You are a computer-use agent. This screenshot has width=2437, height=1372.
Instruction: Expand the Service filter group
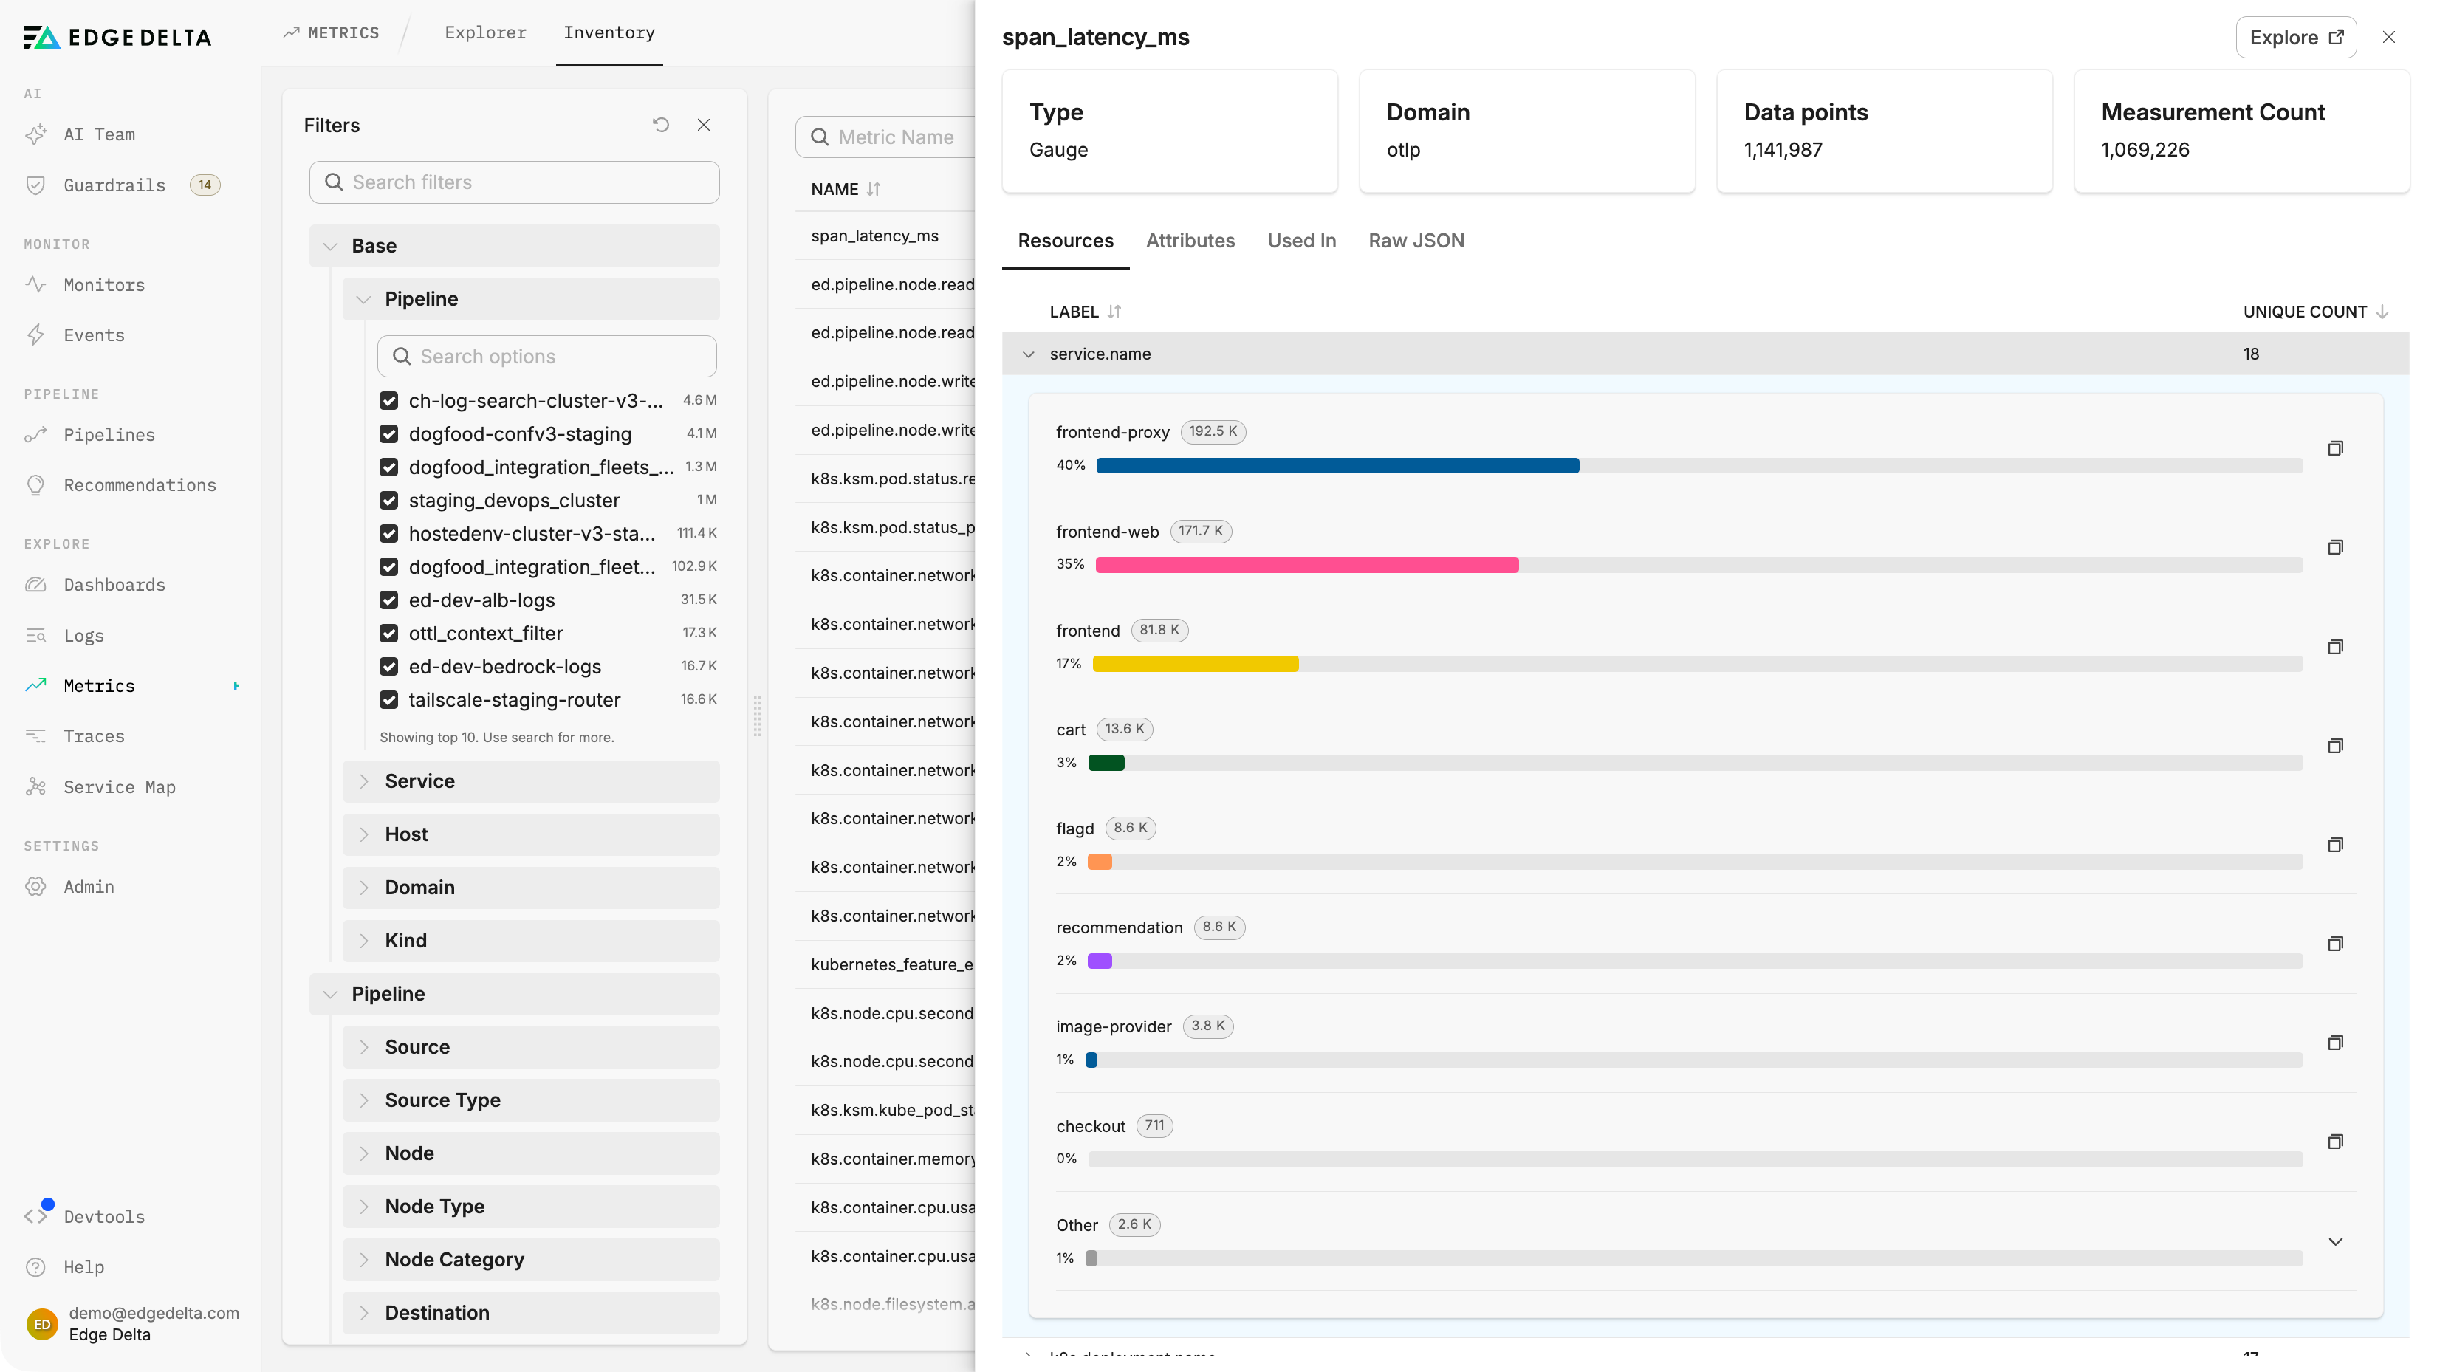click(531, 781)
